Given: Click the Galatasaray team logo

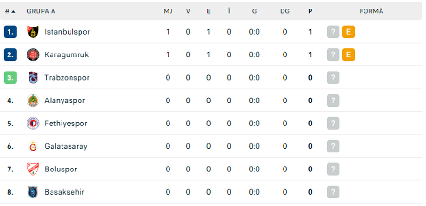Looking at the screenshot, I should (33, 146).
